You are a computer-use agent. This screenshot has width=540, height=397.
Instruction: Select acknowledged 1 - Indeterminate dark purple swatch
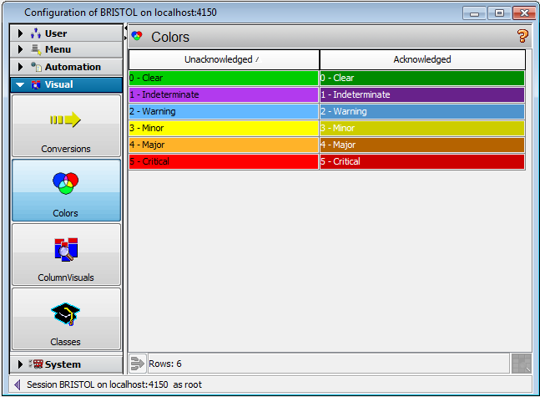(422, 94)
